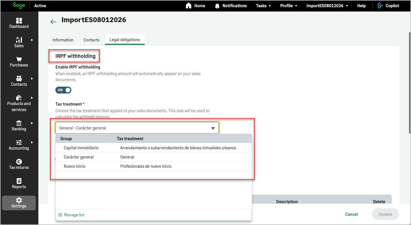The height and width of the screenshot is (225, 411).
Task: Open the Contacts sidebar section
Action: (x=19, y=81)
